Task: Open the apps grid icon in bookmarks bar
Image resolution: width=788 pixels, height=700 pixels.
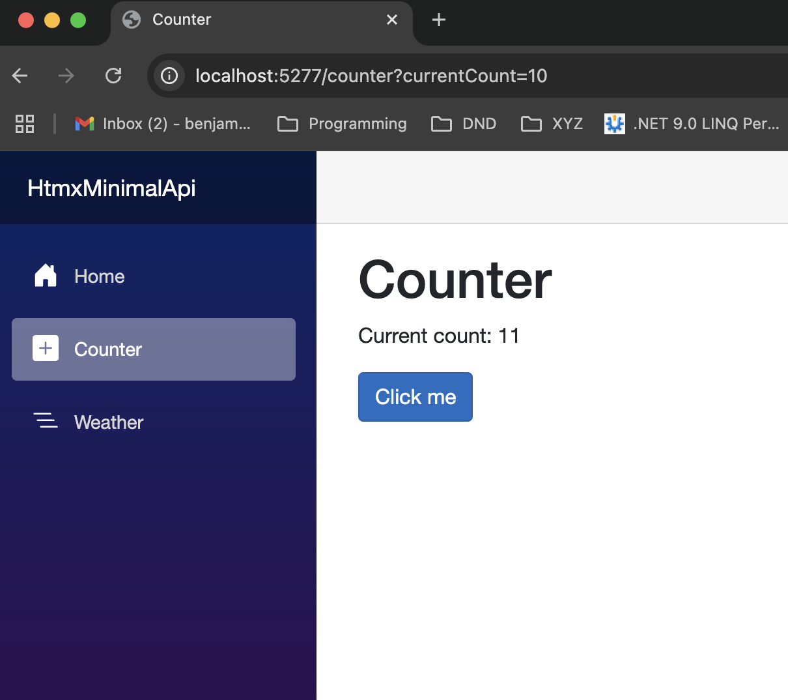Action: 25,124
